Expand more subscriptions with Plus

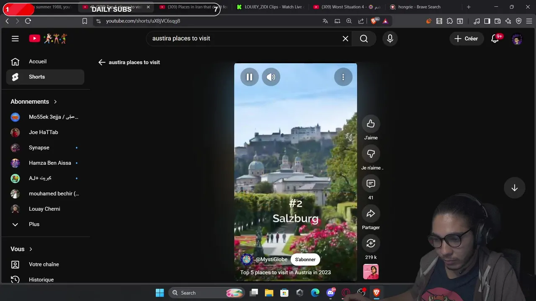pyautogui.click(x=45, y=224)
